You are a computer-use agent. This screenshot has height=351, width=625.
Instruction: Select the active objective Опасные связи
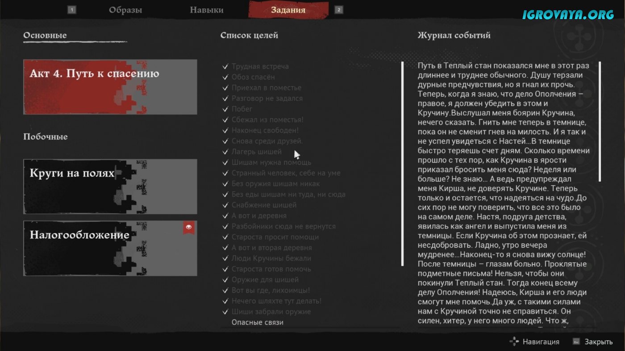(257, 322)
